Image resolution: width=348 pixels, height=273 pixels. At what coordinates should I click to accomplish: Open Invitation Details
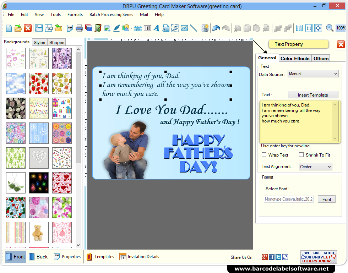[139, 257]
